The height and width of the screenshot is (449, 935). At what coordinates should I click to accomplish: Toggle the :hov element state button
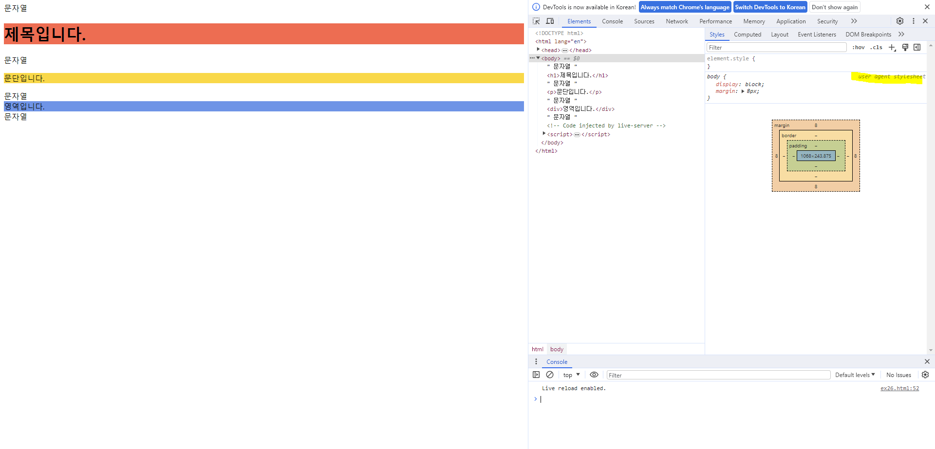pos(858,47)
